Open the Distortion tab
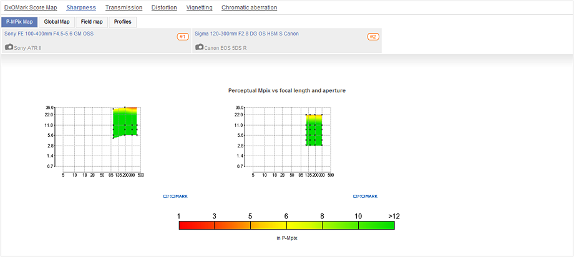The image size is (574, 257). point(164,7)
